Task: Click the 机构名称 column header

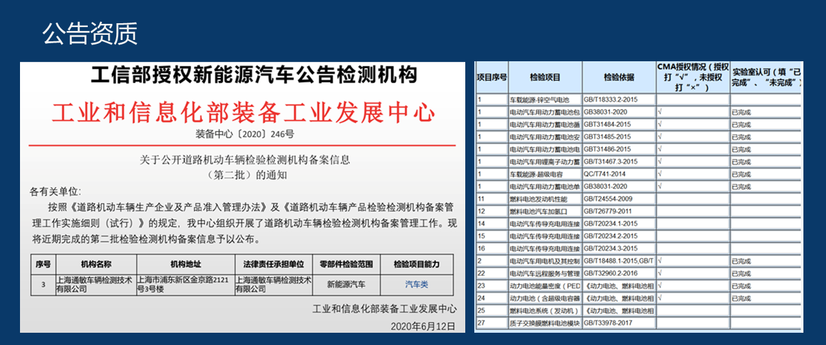Action: click(x=96, y=264)
